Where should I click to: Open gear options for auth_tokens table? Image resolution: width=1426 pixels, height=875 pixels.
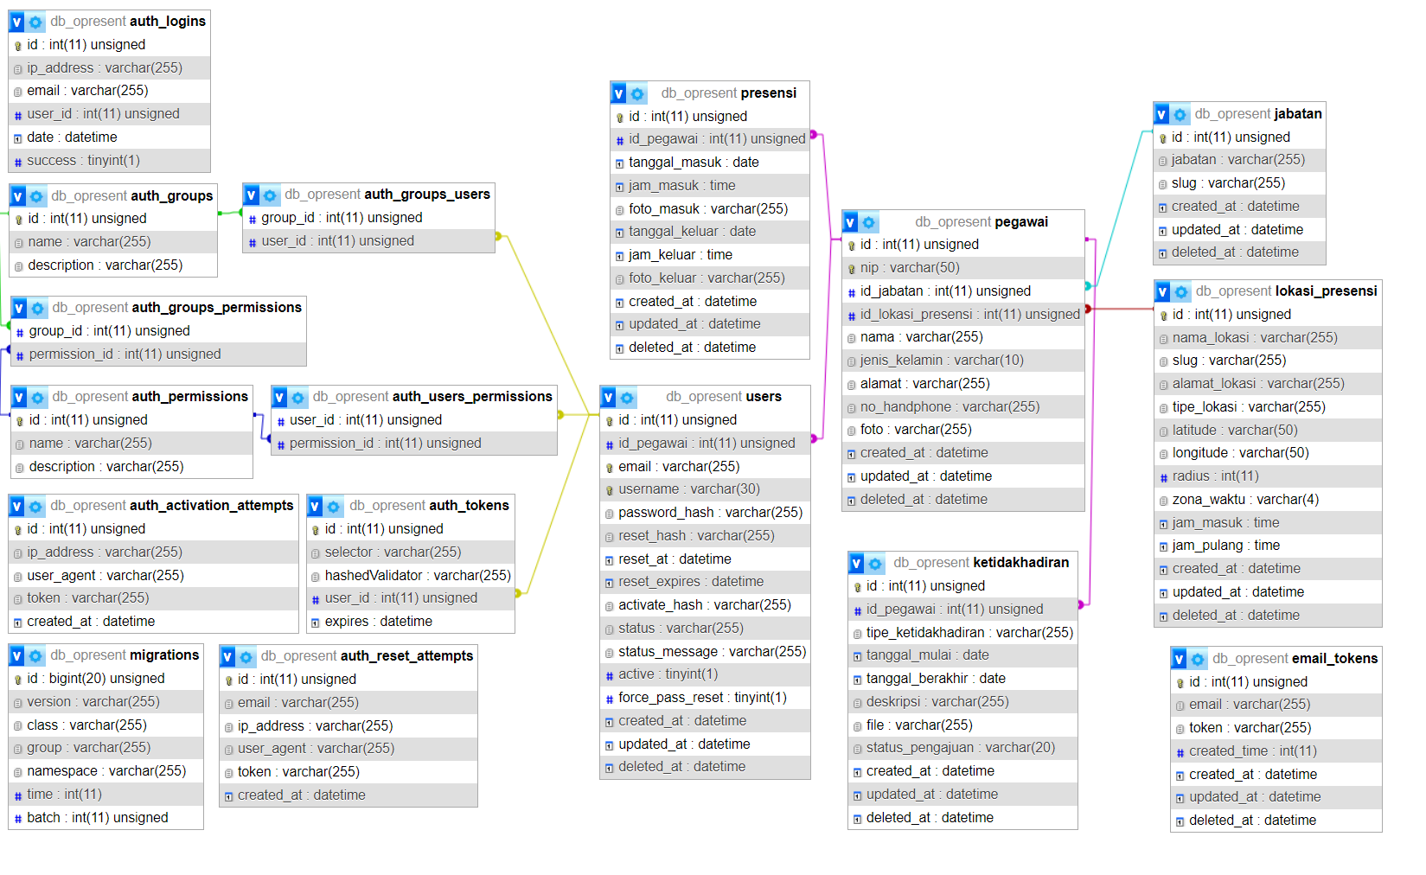(334, 506)
